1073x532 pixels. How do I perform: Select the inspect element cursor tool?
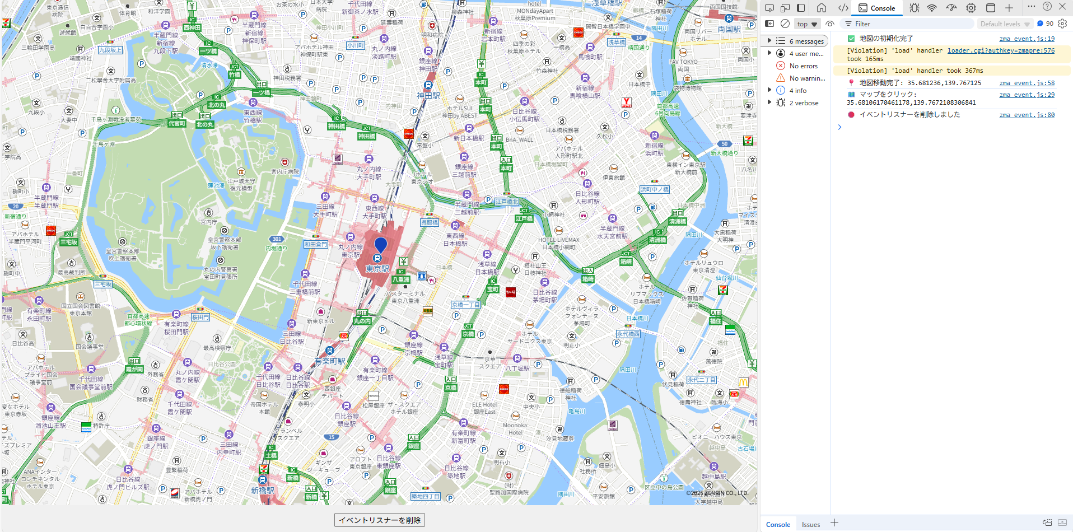click(x=771, y=8)
